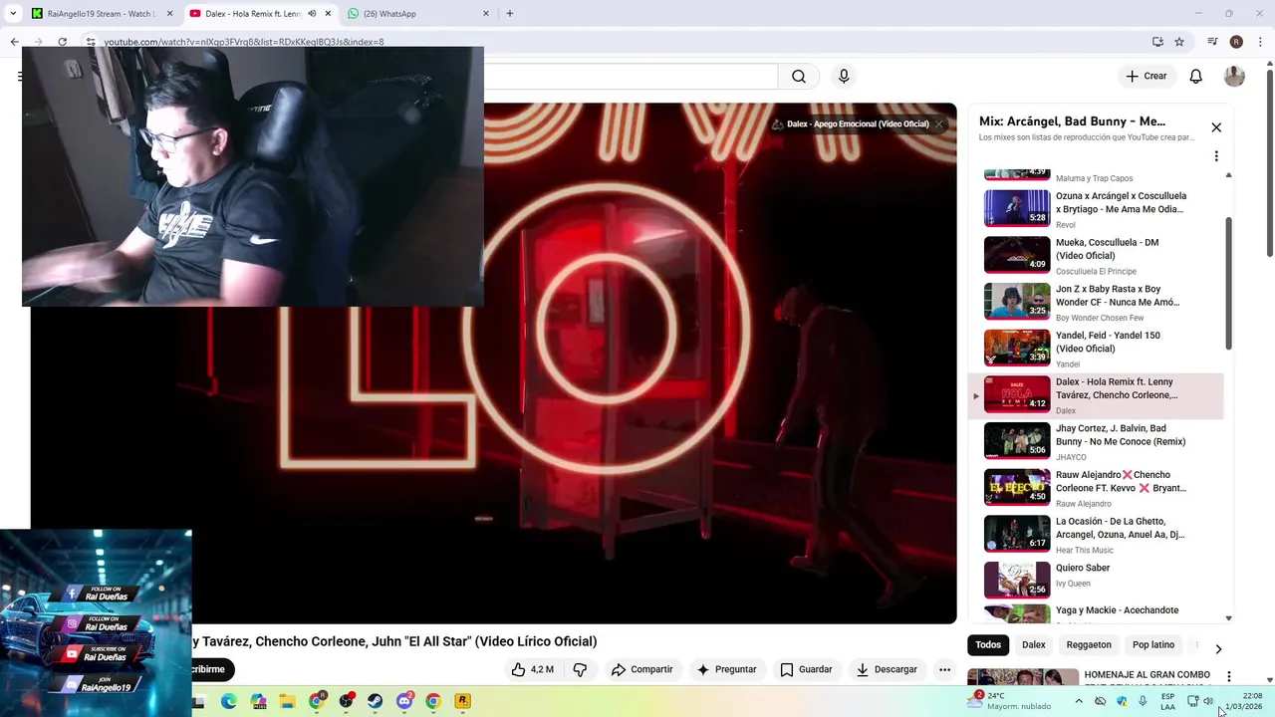Select Dalex - Hola Remix playlist item
The height and width of the screenshot is (717, 1275).
point(1096,395)
